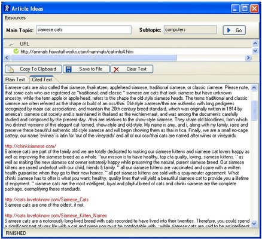The width and height of the screenshot is (262, 239).
Task: Click the horizontal scrollbar thumb of URL list
Action: [94, 58]
